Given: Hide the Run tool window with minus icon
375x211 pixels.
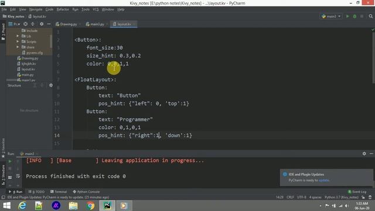Looking at the screenshot, I should click(371, 154).
